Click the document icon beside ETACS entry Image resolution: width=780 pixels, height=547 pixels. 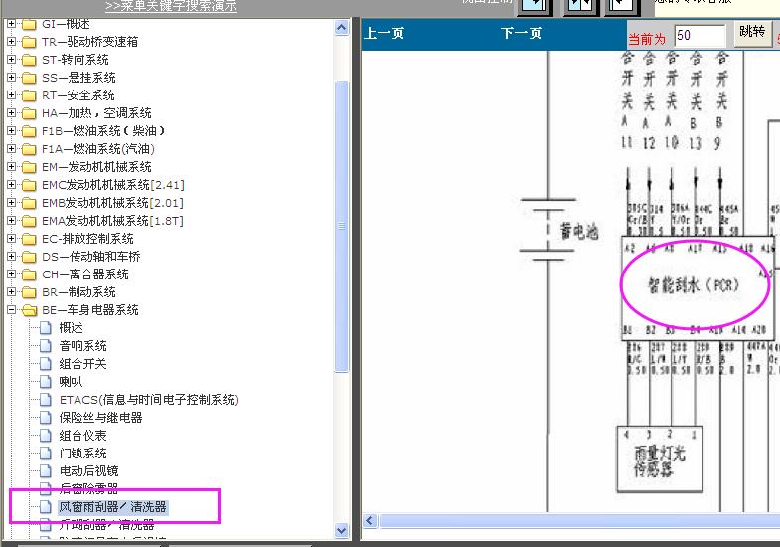[46, 400]
